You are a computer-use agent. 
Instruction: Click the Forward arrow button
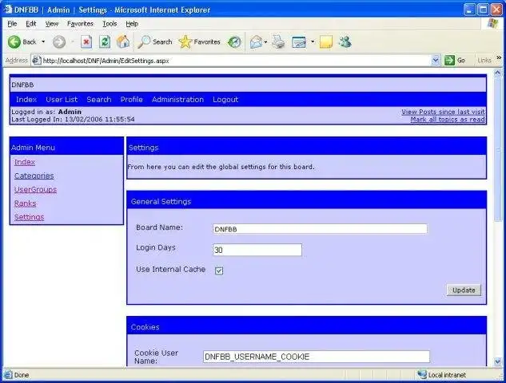[59, 41]
